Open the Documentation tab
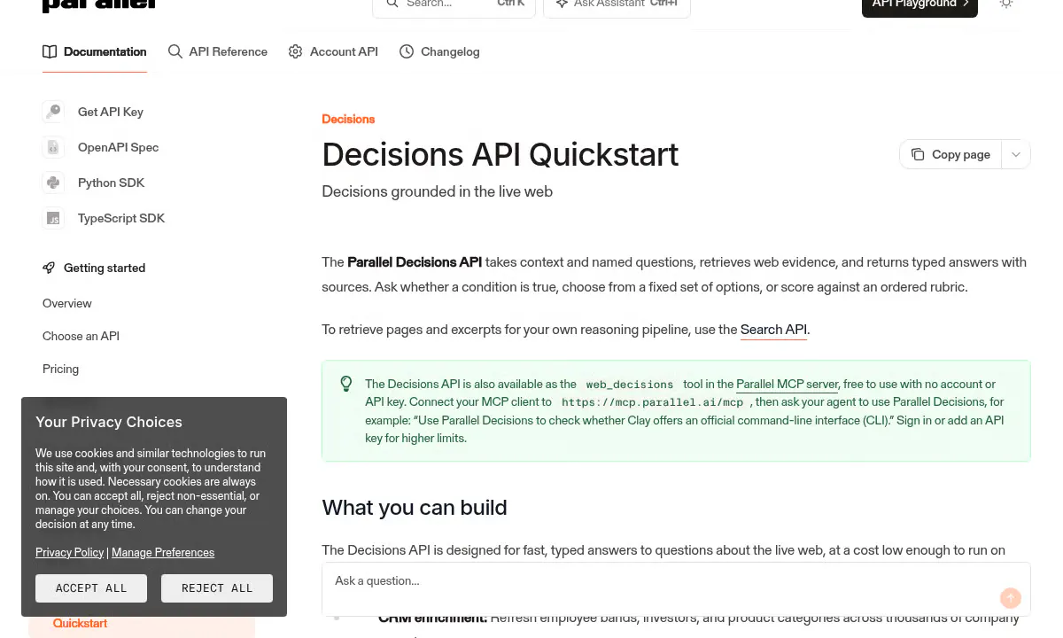This screenshot has height=638, width=1063. 95,51
